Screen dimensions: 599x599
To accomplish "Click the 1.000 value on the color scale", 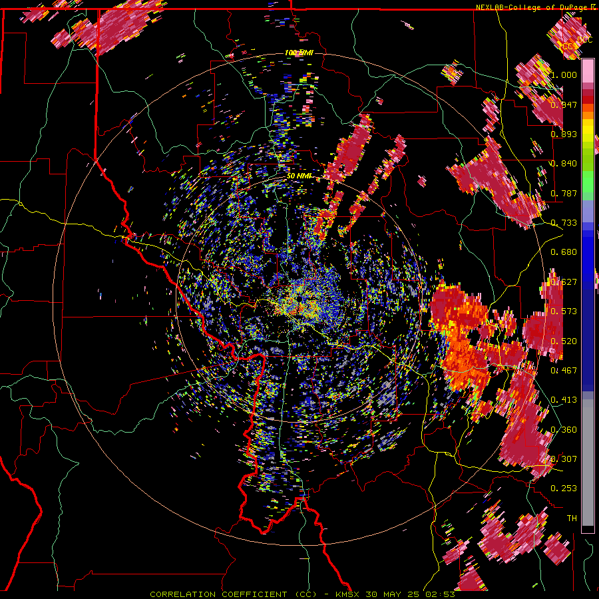I will click(x=564, y=75).
